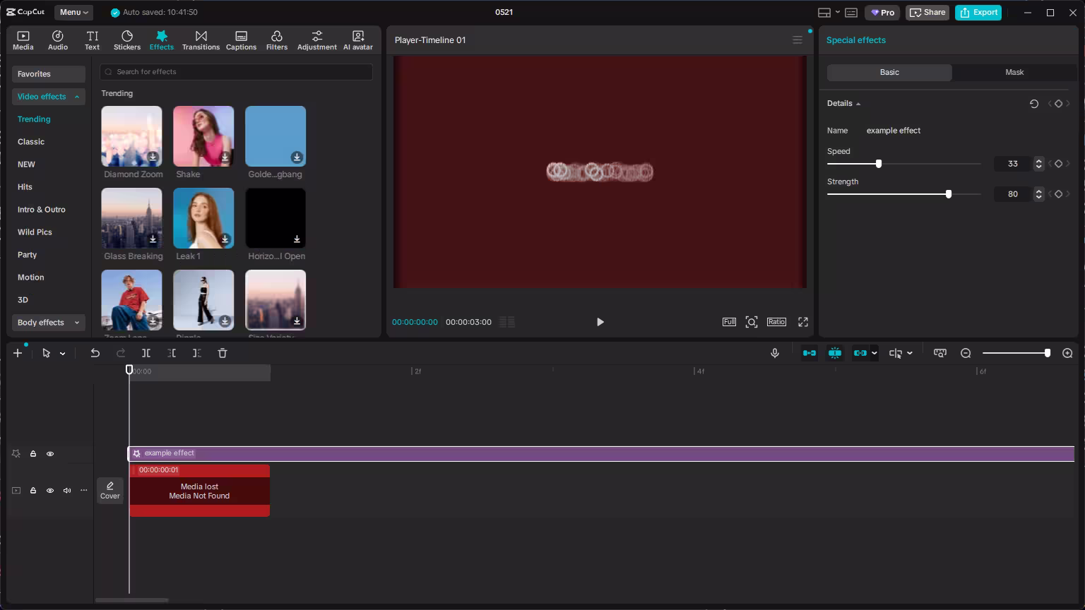This screenshot has height=610, width=1085.
Task: Mute the main video track audio
Action: tap(67, 491)
